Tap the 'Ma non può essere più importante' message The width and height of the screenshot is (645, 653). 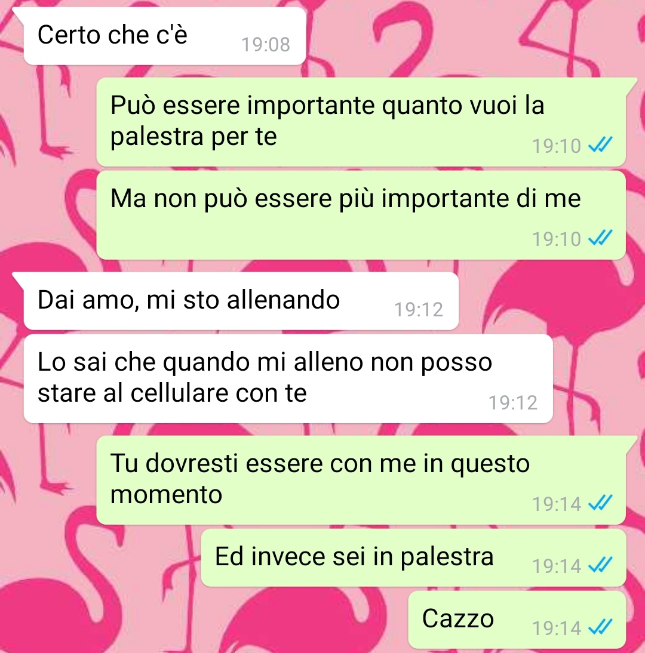361,215
